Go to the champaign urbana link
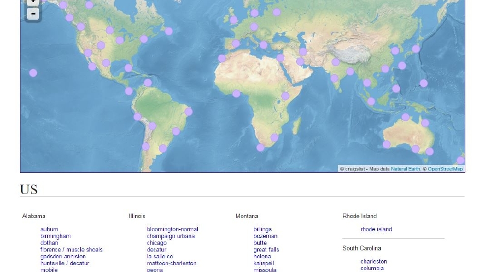This screenshot has height=272, width=485. (x=171, y=236)
